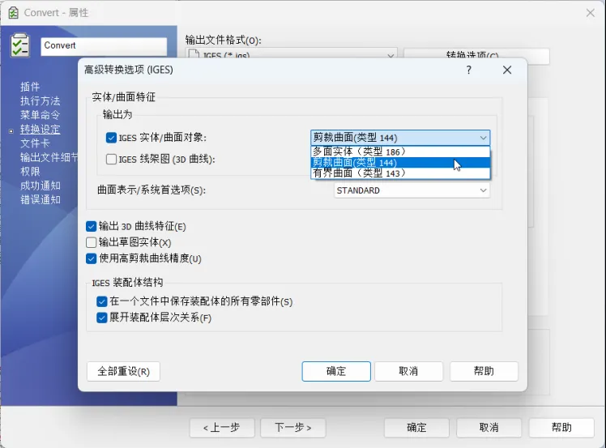
Task: Toggle 在一个文件中保存装配体的所有零部件 checkbox
Action: [102, 301]
